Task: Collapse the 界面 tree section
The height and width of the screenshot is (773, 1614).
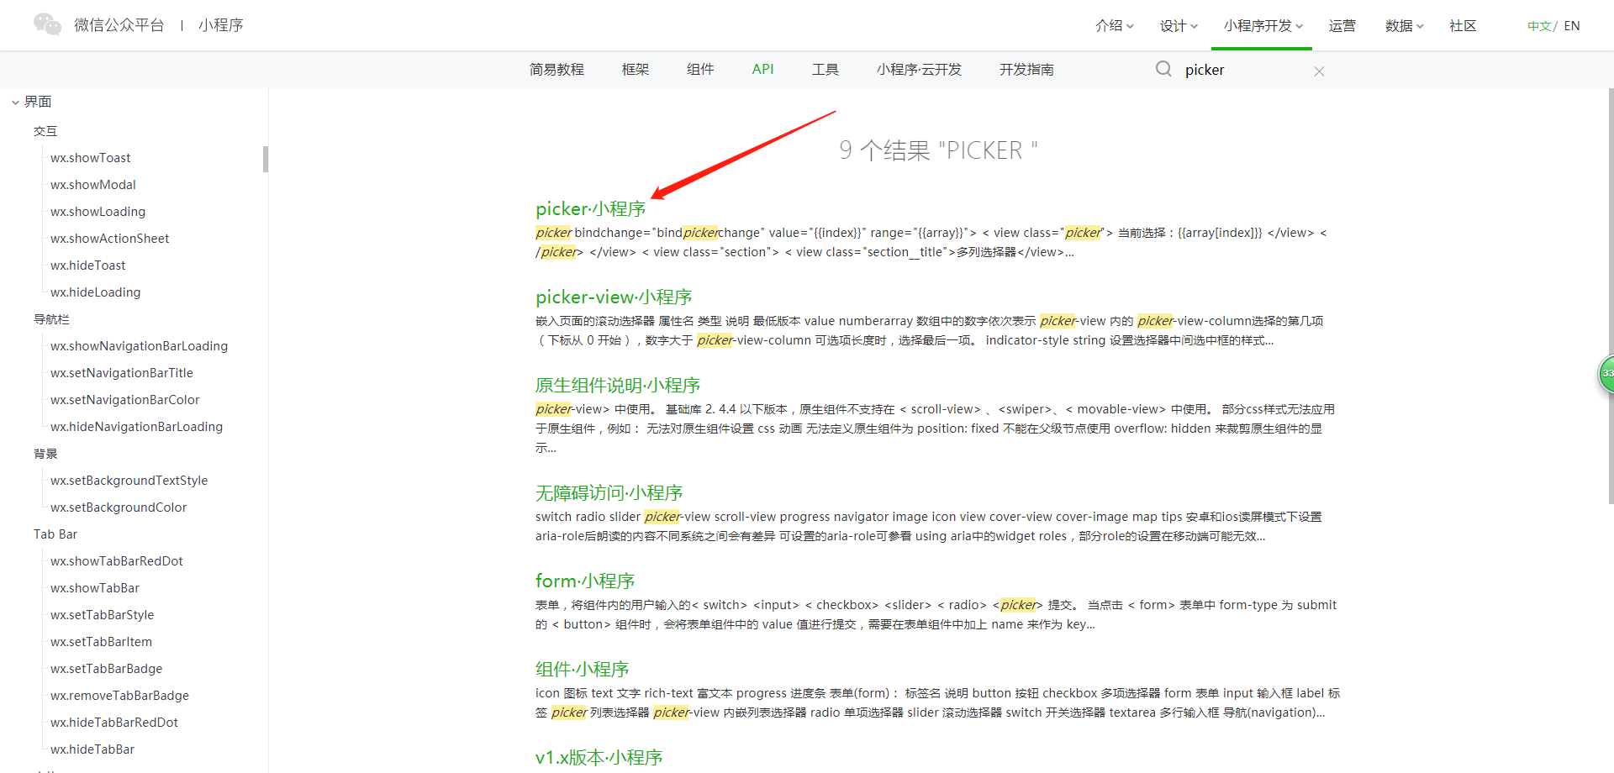Action: coord(16,103)
